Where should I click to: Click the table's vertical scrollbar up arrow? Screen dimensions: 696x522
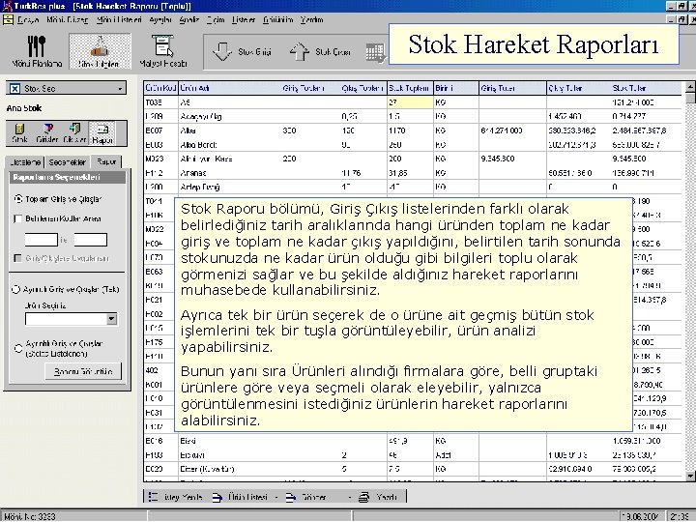pos(690,87)
